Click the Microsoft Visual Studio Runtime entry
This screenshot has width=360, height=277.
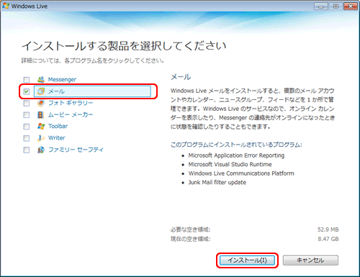(230, 164)
